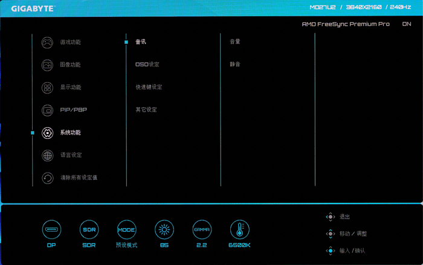Click the brightness sun icon
The height and width of the screenshot is (265, 423).
[x=164, y=229]
